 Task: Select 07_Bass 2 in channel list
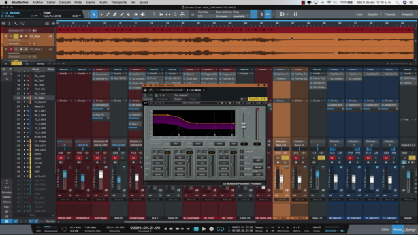click(40, 102)
